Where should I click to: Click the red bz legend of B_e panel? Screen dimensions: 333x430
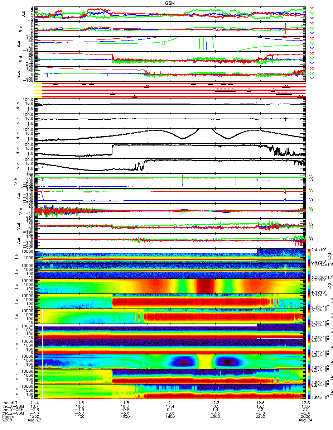(311, 68)
